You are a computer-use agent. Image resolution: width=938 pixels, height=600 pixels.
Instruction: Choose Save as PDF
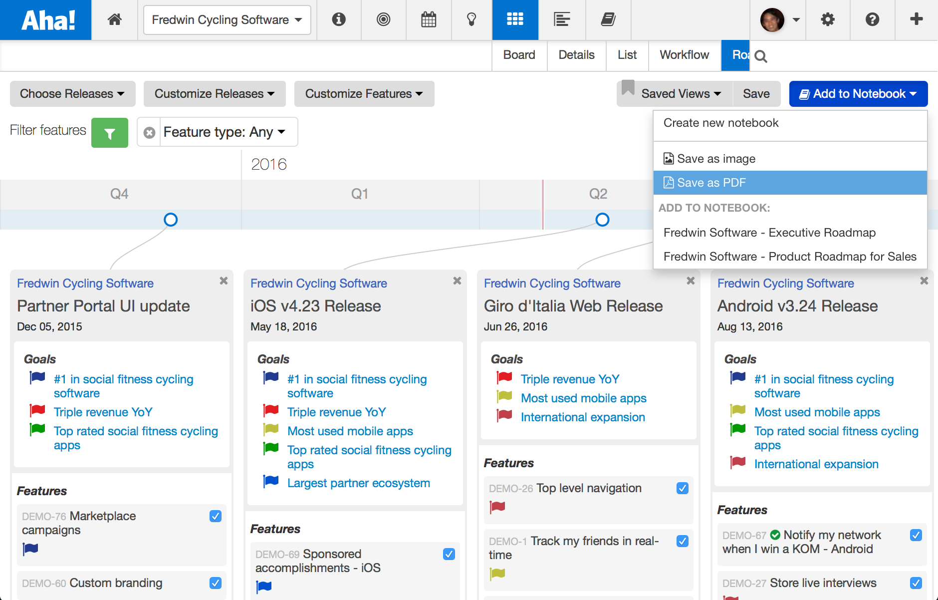(x=790, y=183)
